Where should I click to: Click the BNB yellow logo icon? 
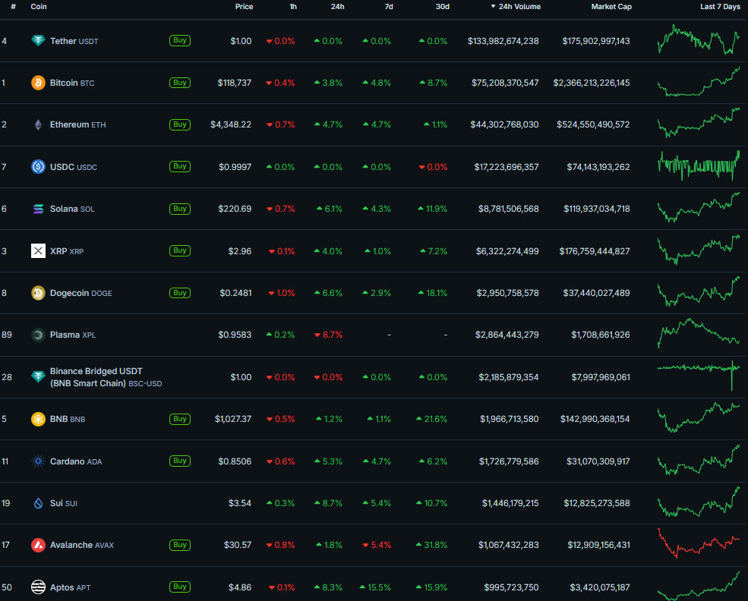(38, 419)
